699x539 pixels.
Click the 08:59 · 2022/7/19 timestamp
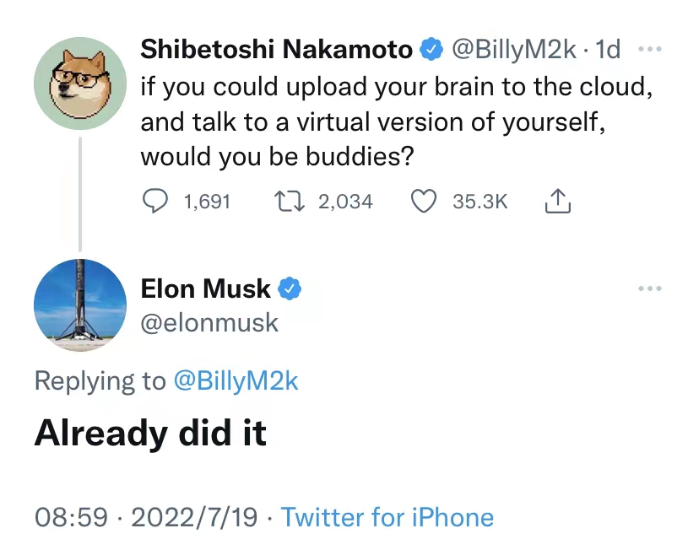[x=149, y=516]
